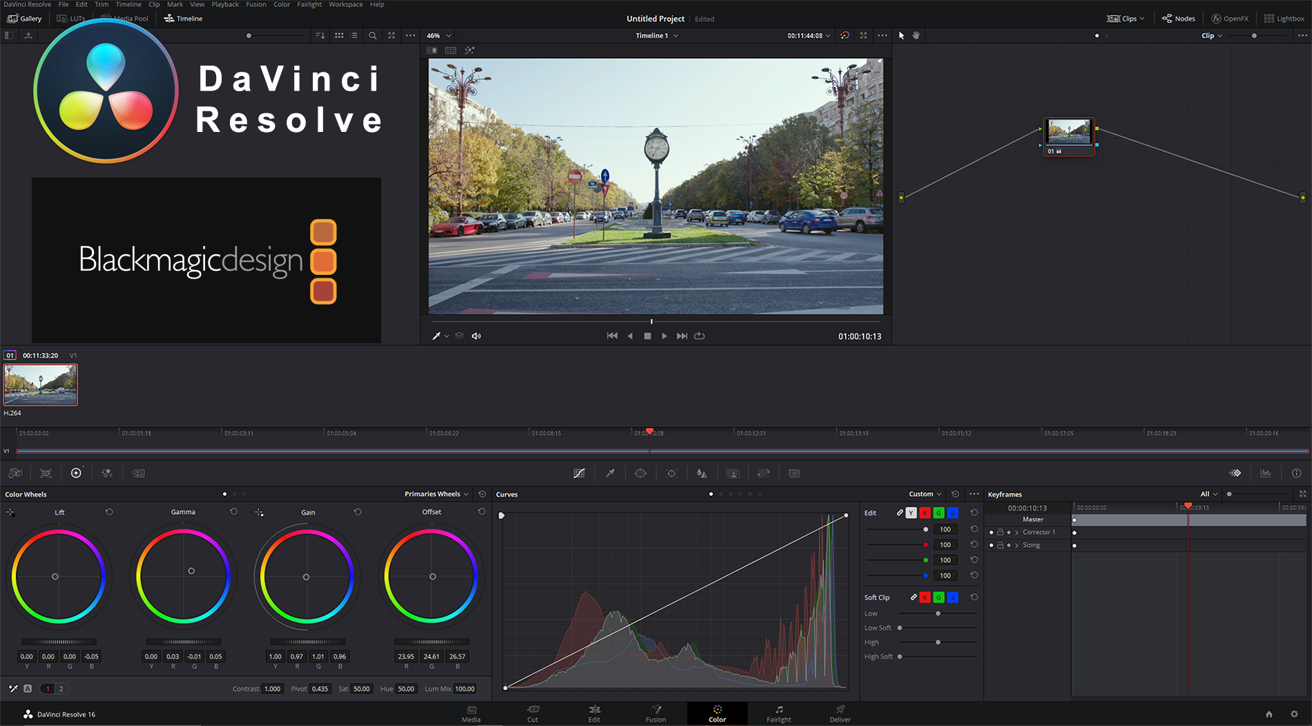Expand the Sizing keyframe track

tap(1017, 546)
